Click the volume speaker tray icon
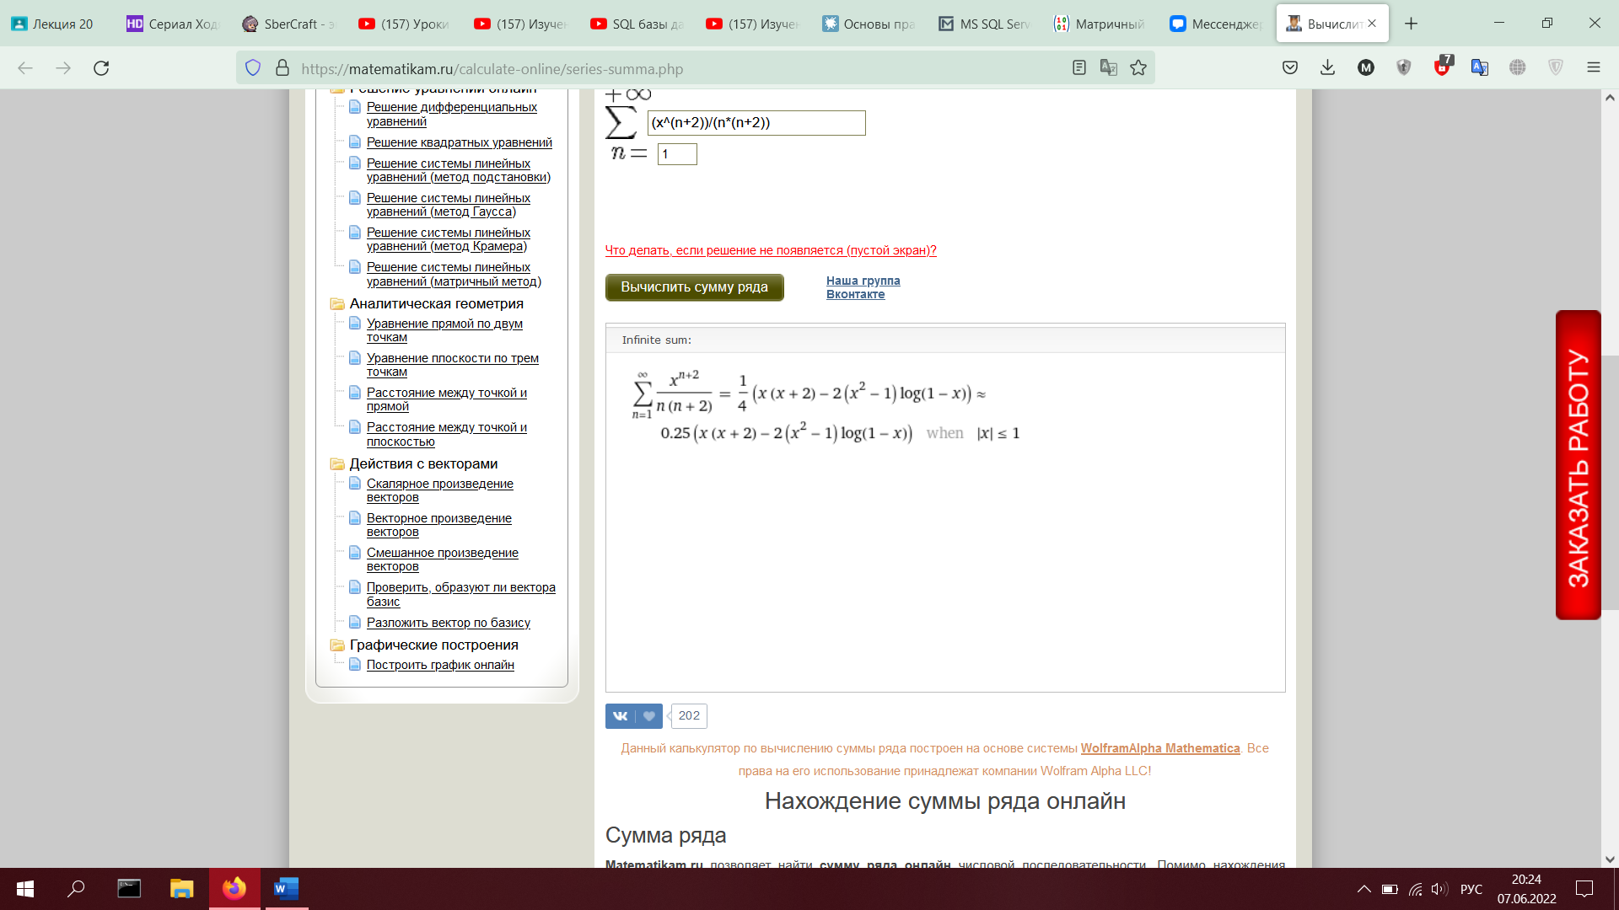The image size is (1619, 910). pos(1439,889)
